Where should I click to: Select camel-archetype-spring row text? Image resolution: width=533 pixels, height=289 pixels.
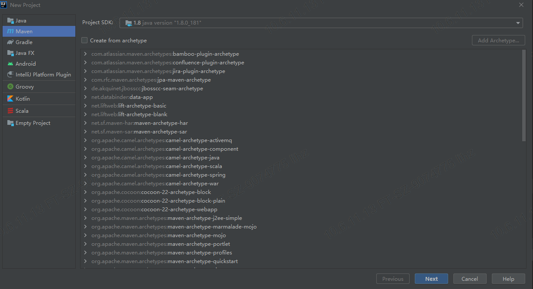point(158,175)
